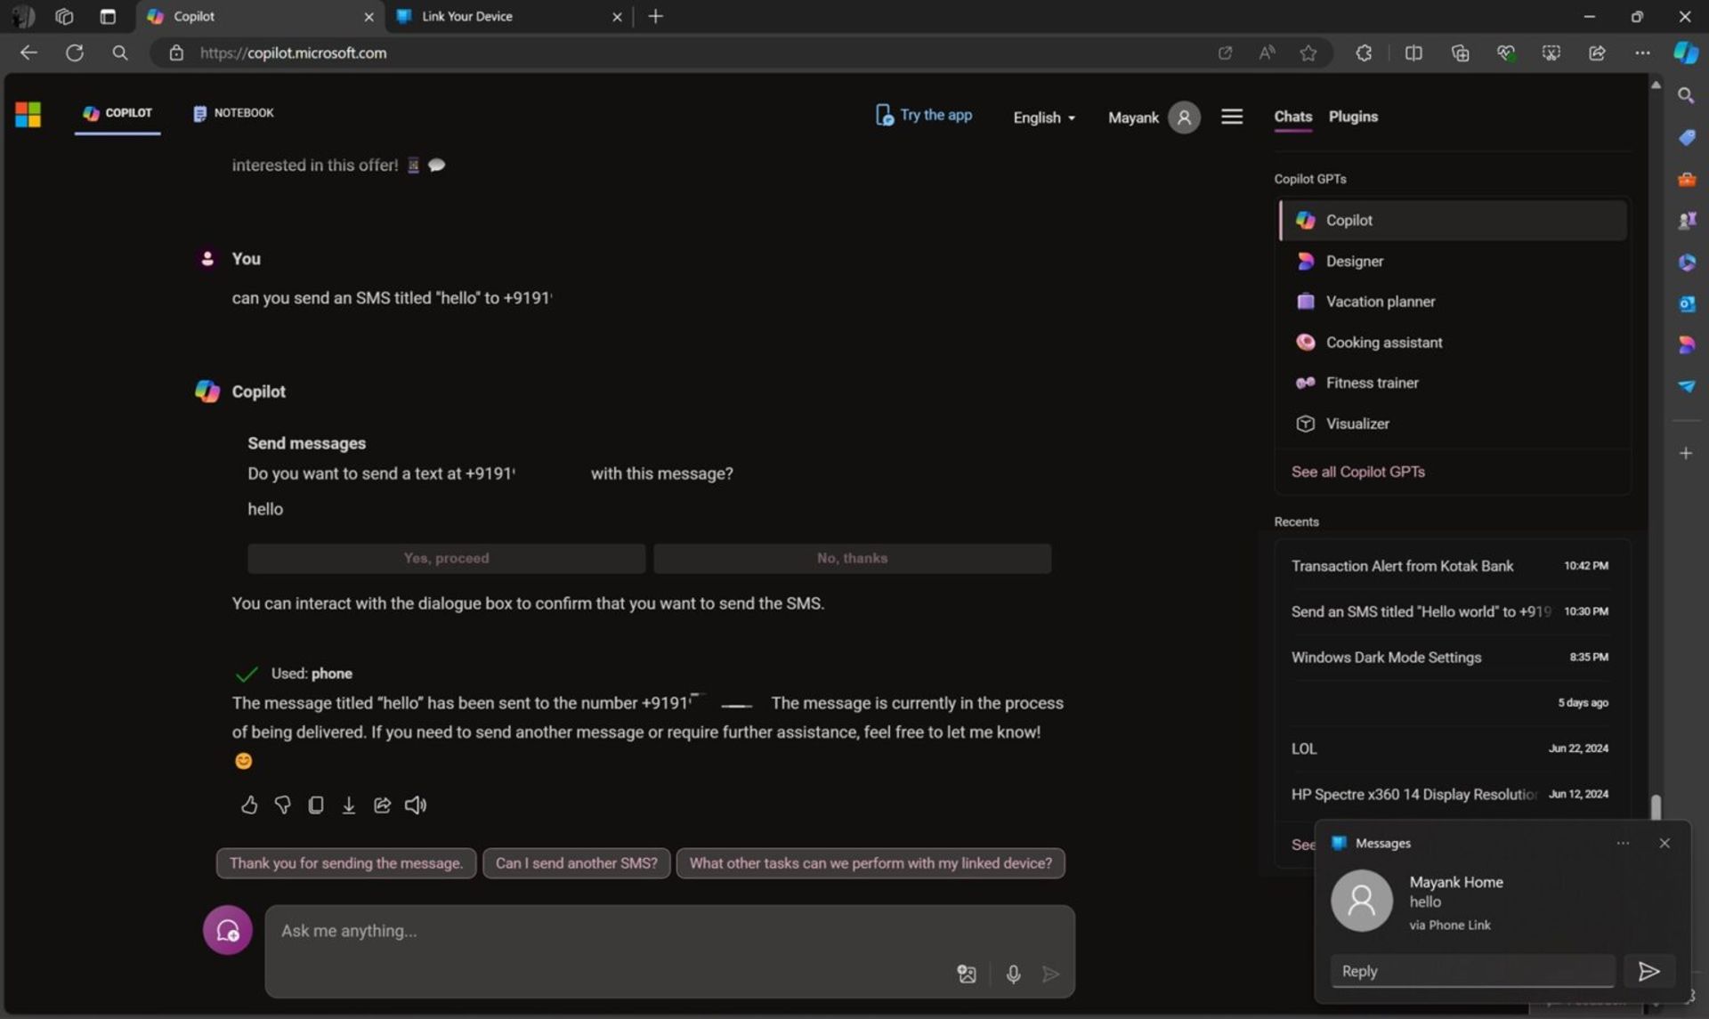Select the Cooking assistant GPT

click(x=1384, y=341)
